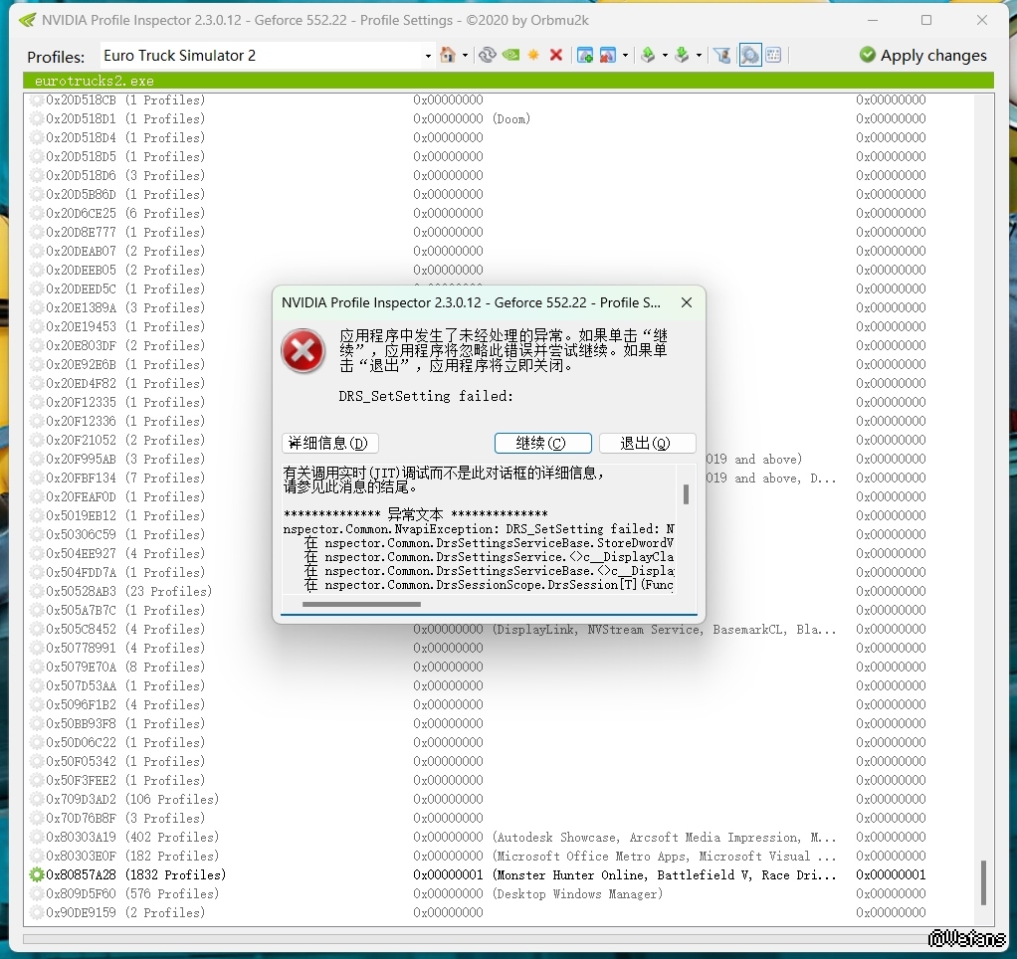Toggle the customized settings filter icon
Viewport: 1017px width, 959px height.
(x=721, y=55)
